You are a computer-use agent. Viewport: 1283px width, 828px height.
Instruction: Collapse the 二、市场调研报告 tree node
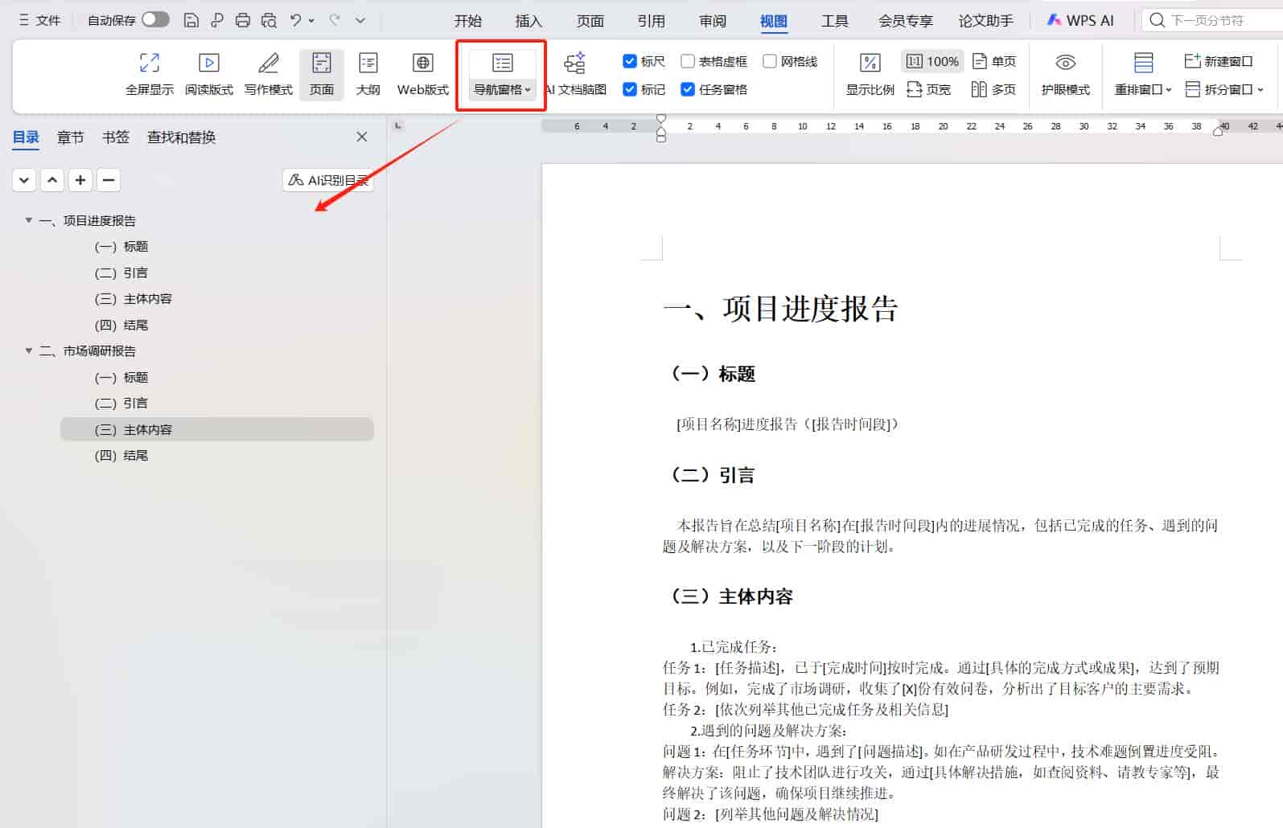click(28, 350)
